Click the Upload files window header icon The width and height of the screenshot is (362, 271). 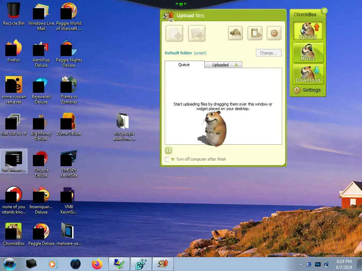pos(169,16)
